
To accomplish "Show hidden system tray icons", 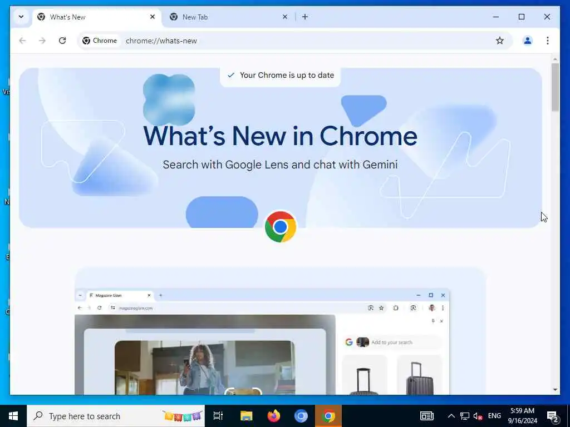I will 451,416.
